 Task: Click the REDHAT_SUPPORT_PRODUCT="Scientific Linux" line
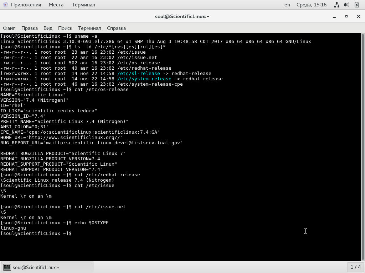click(x=59, y=164)
